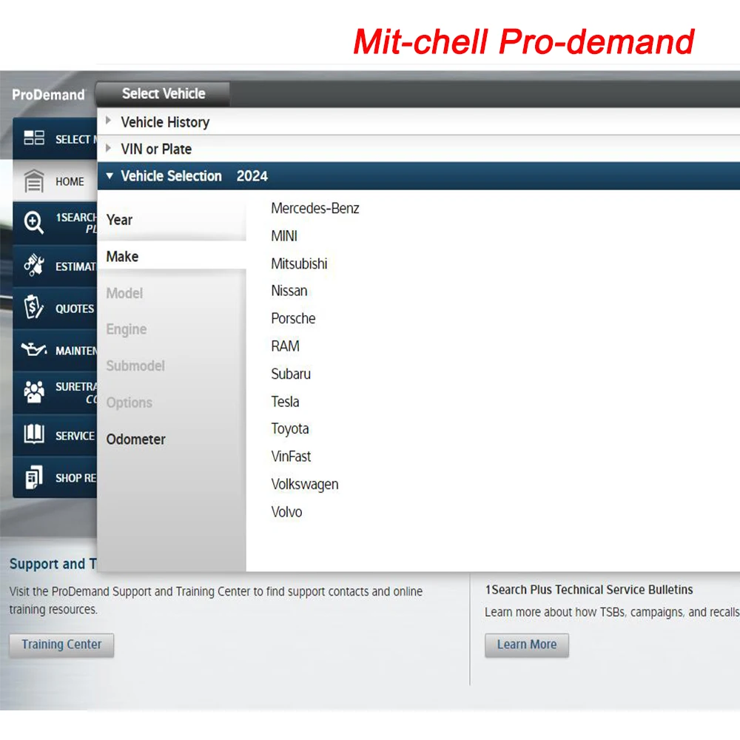Image resolution: width=740 pixels, height=740 pixels.
Task: Click the ProDemand logo
Action: pos(49,95)
